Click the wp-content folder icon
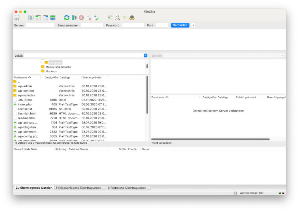299x212 pixels. point(15,91)
